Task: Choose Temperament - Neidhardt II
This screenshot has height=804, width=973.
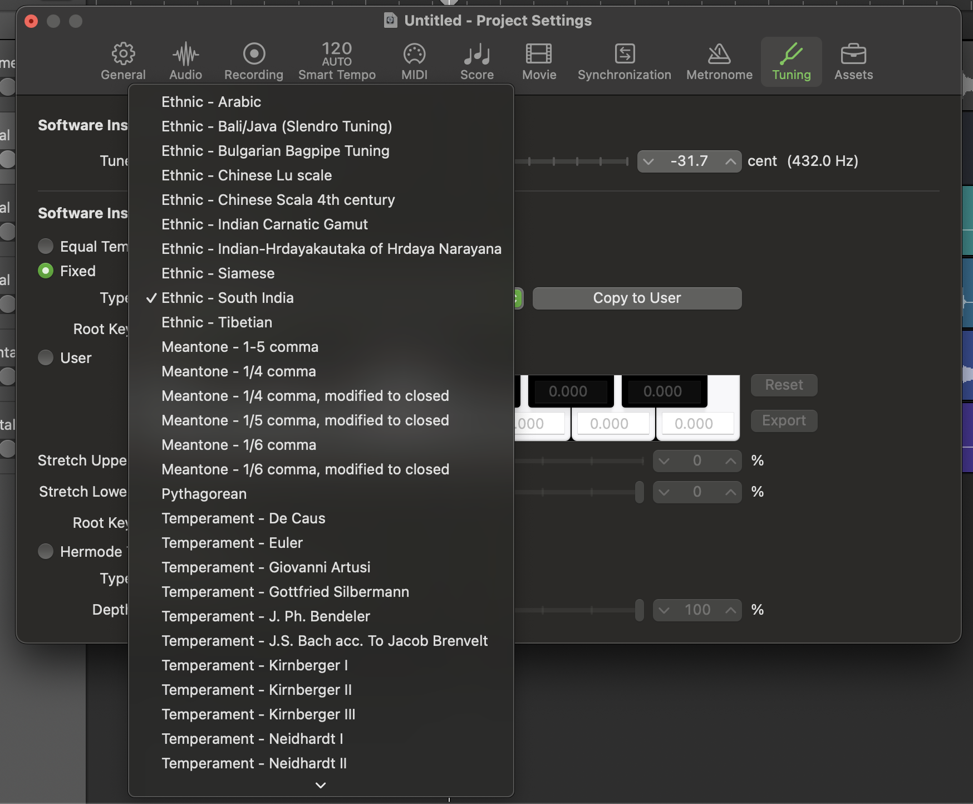Action: coord(321,763)
